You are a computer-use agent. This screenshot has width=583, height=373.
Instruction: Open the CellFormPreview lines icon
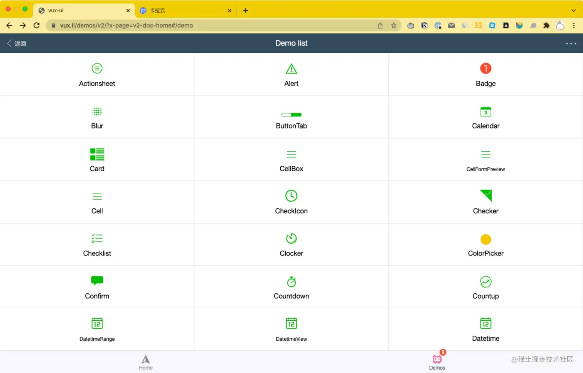tap(486, 154)
